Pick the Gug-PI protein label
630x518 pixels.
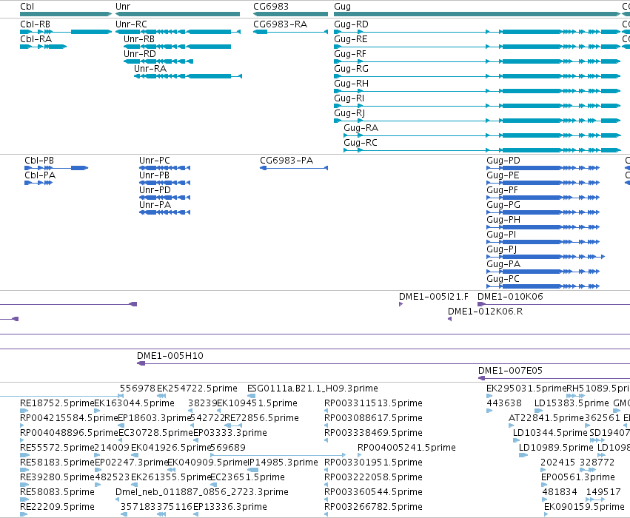[x=501, y=235]
